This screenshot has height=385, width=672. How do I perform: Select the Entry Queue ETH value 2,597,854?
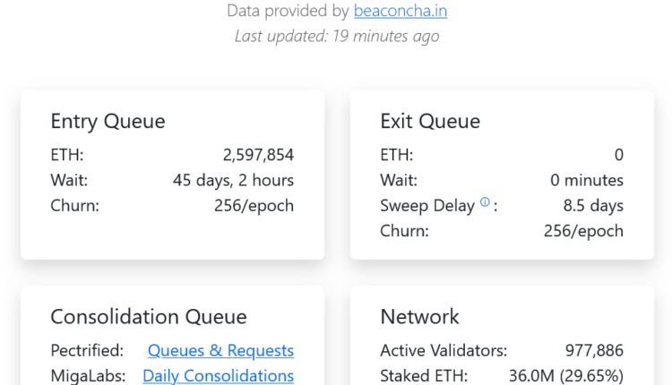click(258, 155)
